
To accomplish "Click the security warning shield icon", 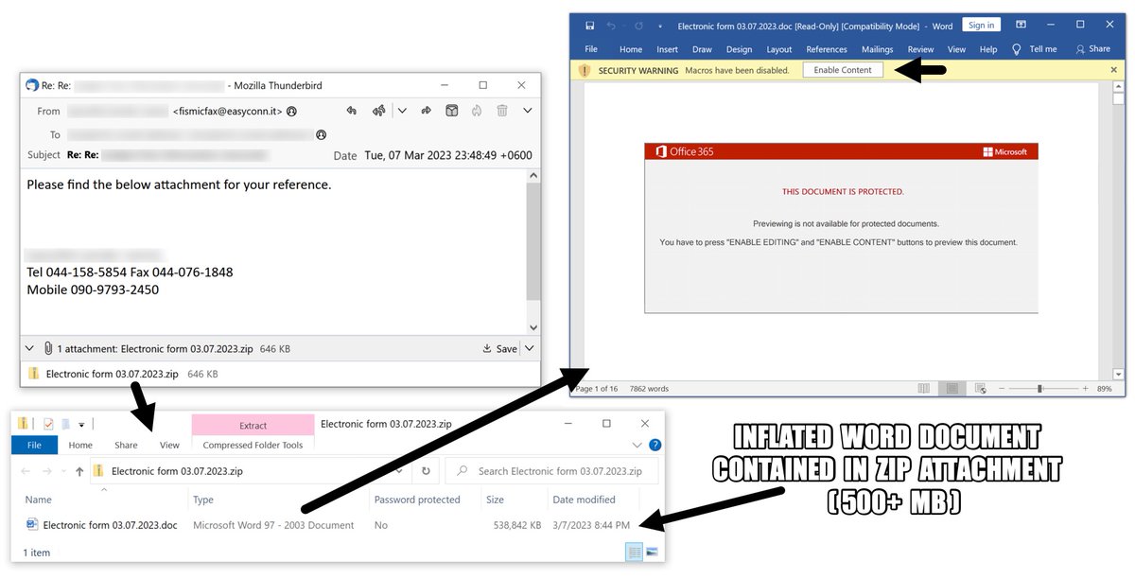I will (x=585, y=70).
